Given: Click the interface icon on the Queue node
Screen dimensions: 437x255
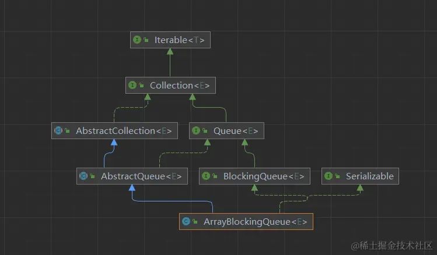Looking at the screenshot, I should tap(196, 130).
